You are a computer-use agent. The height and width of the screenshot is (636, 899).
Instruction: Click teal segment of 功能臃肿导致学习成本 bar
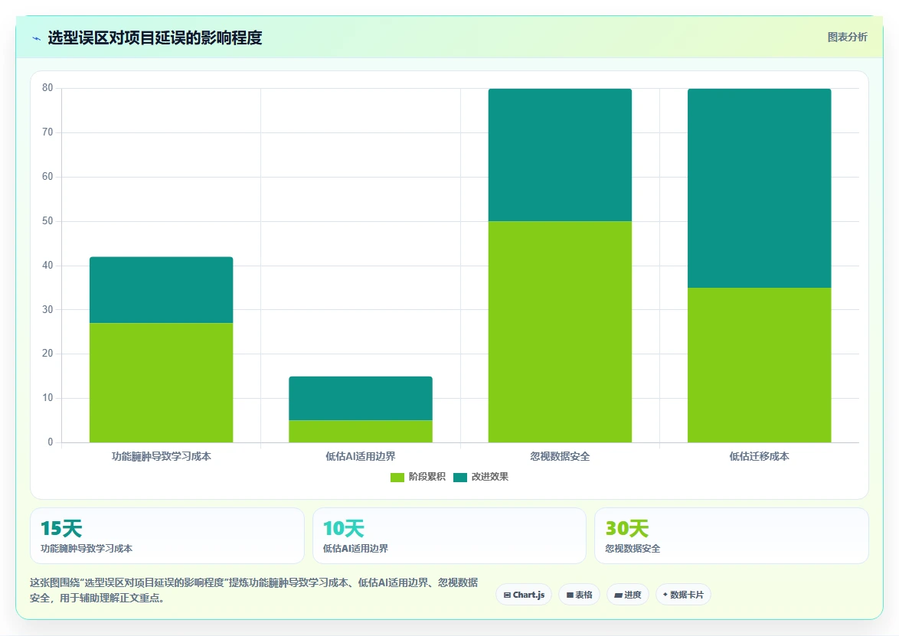[x=161, y=290]
